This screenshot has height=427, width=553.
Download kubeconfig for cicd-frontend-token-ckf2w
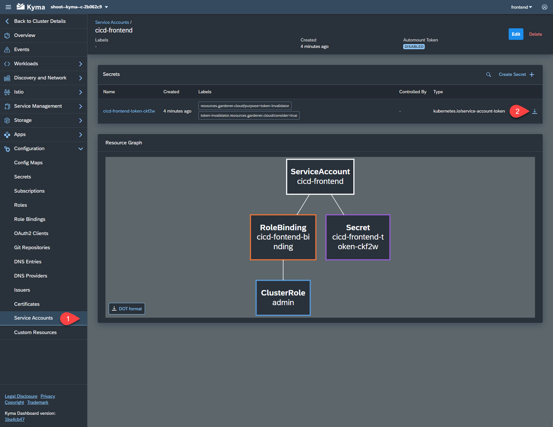coord(534,111)
